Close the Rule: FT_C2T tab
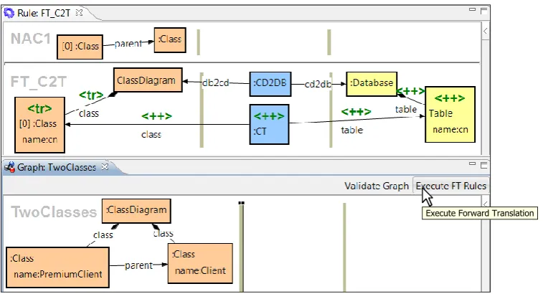Image resolution: width=543 pixels, height=294 pixels. click(80, 13)
